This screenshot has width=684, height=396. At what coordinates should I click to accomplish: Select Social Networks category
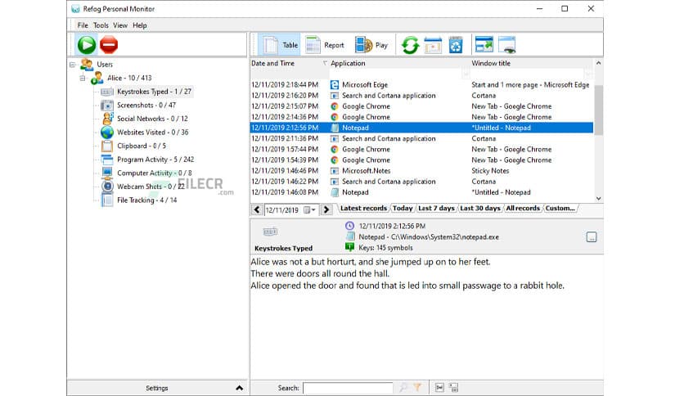pyautogui.click(x=152, y=119)
